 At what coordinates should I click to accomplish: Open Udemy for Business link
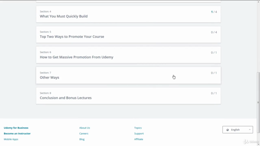click(x=16, y=128)
